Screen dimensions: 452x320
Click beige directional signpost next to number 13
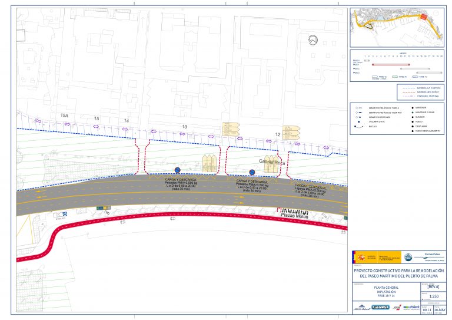(231, 129)
